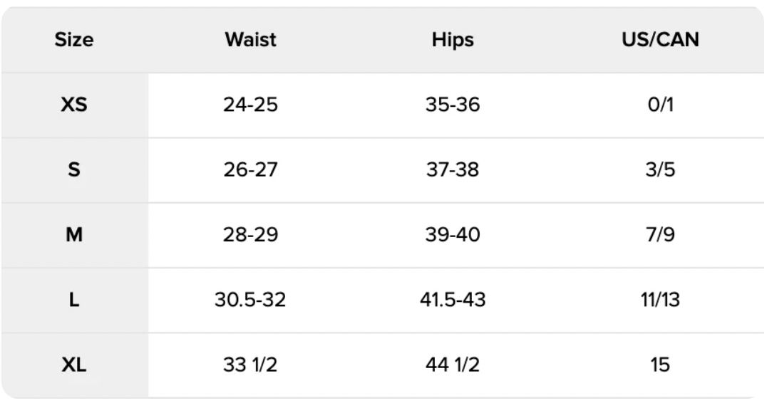The height and width of the screenshot is (403, 767).
Task: Click US/CAN size 0/1
Action: 659,105
